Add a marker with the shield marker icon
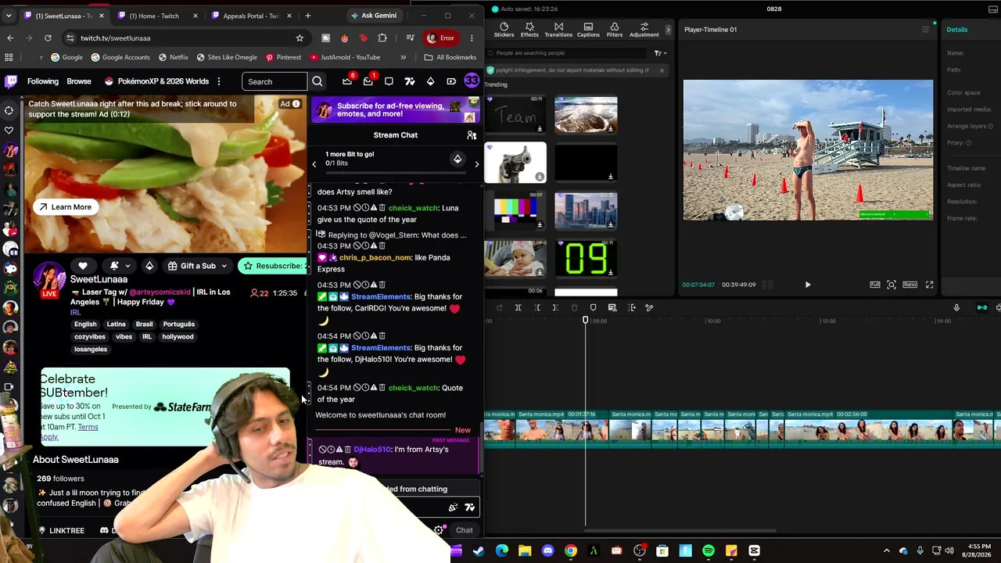 click(x=593, y=308)
